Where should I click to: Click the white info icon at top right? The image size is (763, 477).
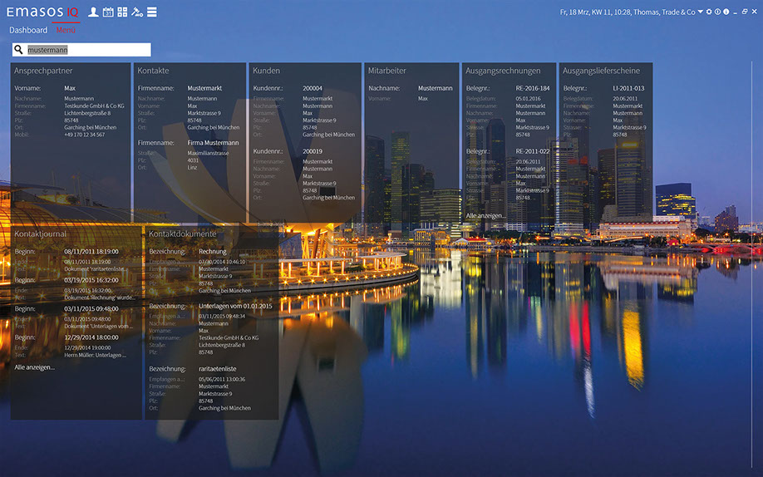(x=726, y=12)
